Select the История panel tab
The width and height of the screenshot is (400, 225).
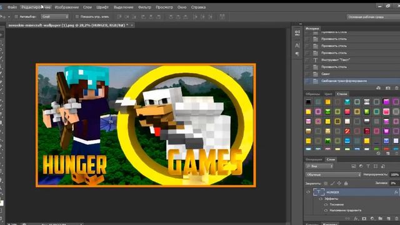(x=312, y=28)
